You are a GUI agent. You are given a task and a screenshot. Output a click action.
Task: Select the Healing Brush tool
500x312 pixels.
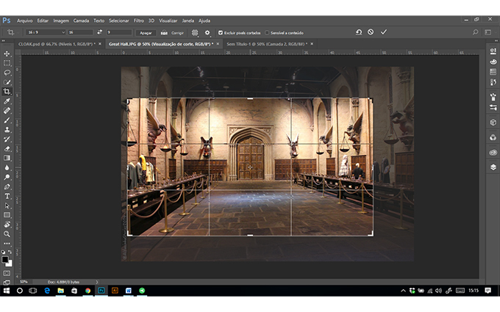point(7,110)
